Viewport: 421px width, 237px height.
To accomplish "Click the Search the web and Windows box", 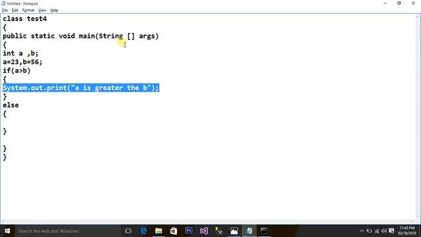I will 67,231.
